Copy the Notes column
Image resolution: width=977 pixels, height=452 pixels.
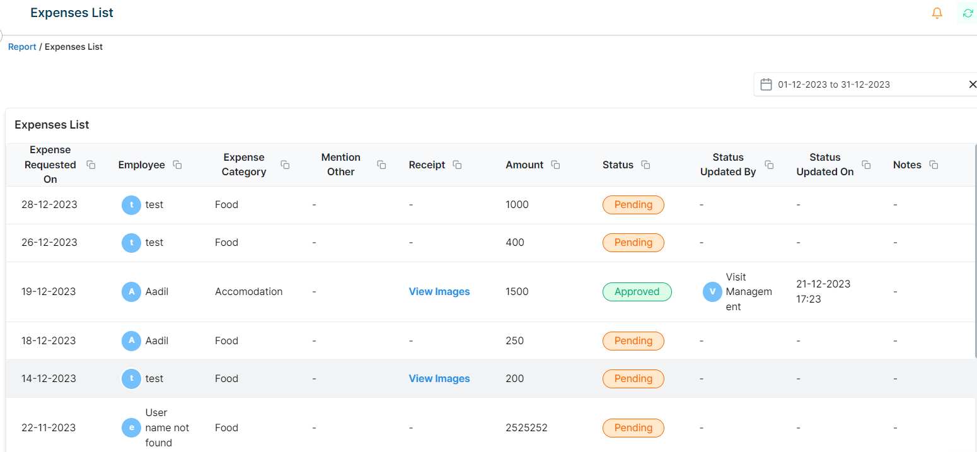pyautogui.click(x=934, y=165)
